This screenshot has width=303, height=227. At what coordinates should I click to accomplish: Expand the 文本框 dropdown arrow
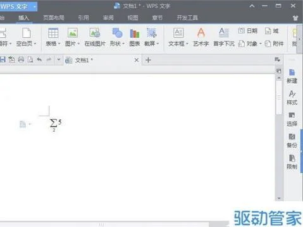187,44
